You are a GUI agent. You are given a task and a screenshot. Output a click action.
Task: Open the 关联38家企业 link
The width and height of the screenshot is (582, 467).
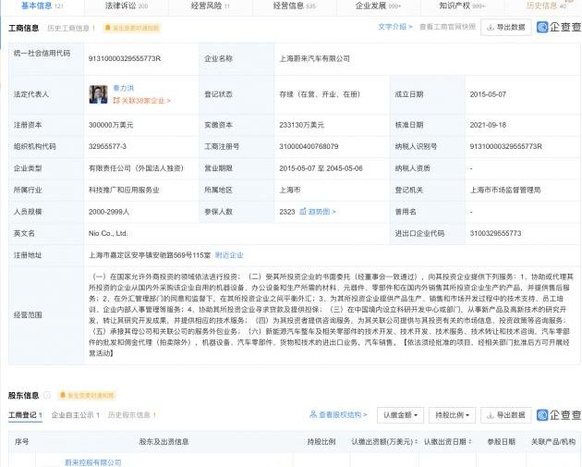(141, 100)
